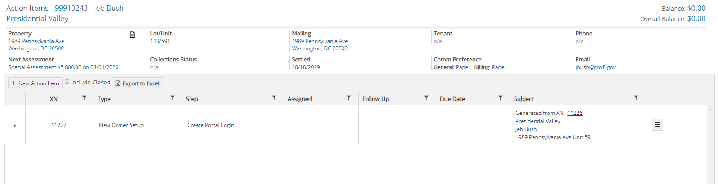Open the Step column filter icon
Image resolution: width=718 pixels, height=184 pixels.
click(x=274, y=98)
